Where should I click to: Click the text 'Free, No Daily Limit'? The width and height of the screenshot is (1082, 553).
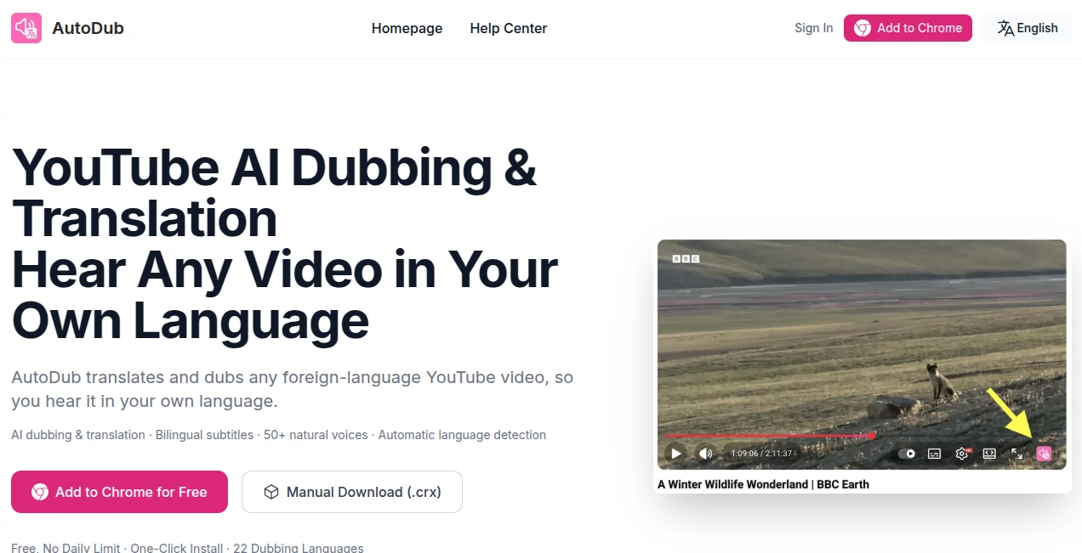65,548
